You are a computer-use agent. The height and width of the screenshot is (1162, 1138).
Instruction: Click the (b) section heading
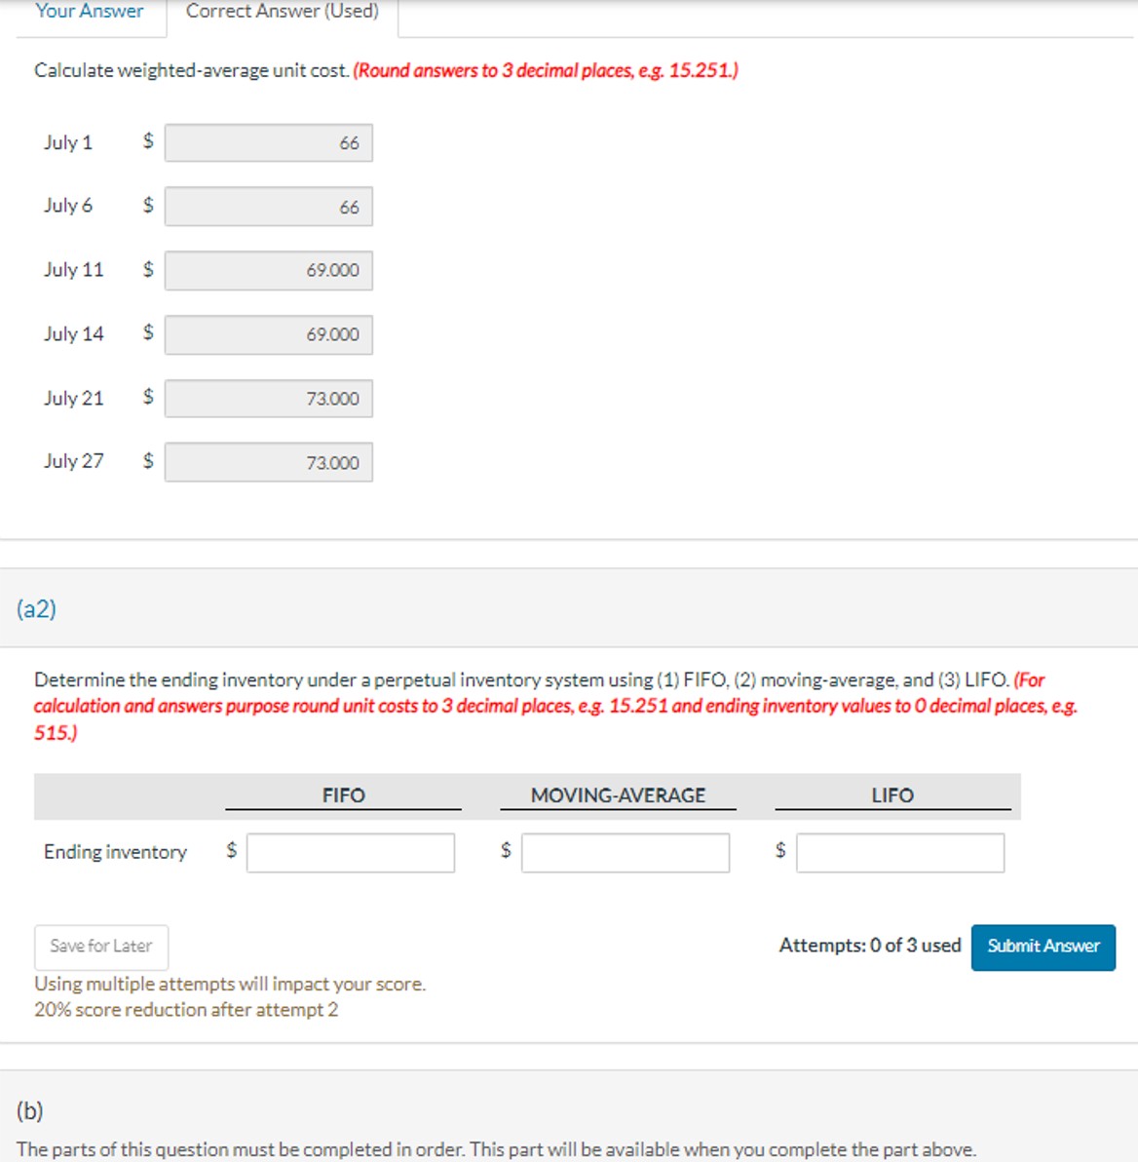(30, 1110)
